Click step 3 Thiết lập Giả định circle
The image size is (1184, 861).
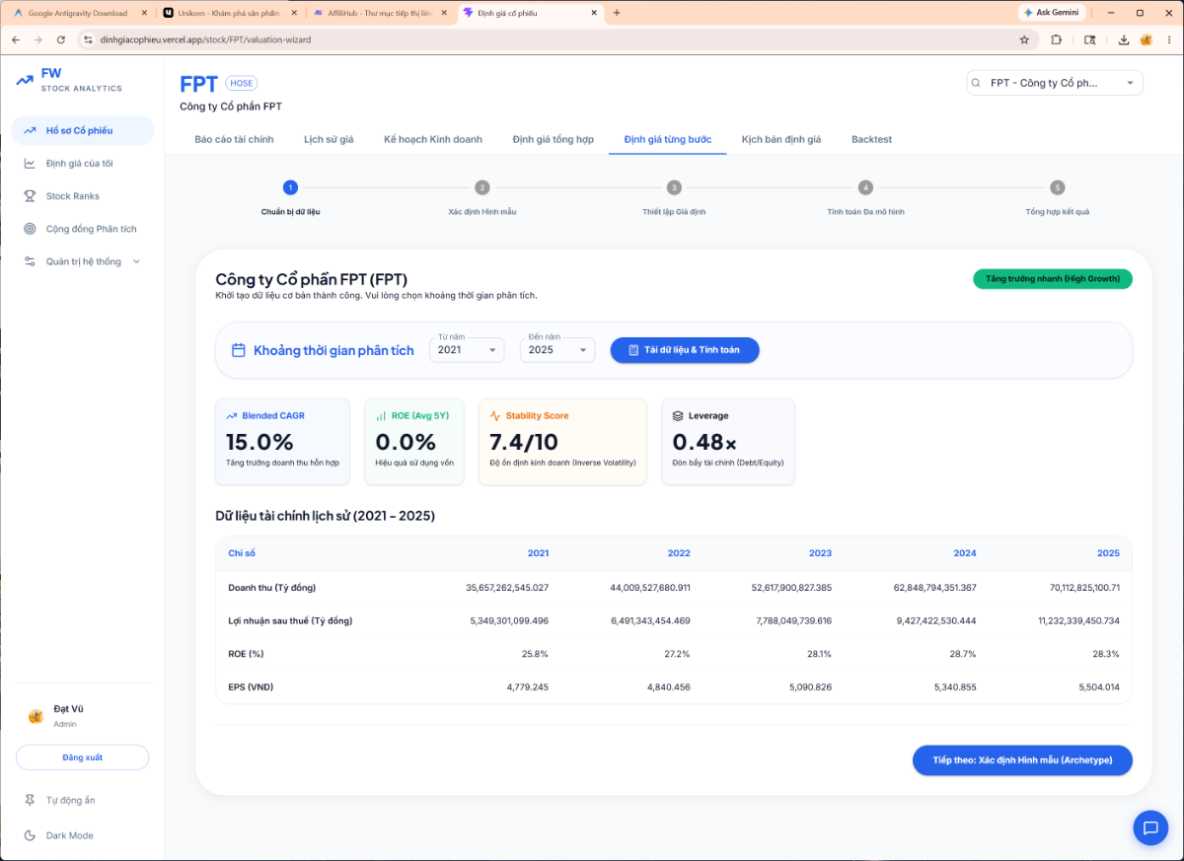coord(674,187)
